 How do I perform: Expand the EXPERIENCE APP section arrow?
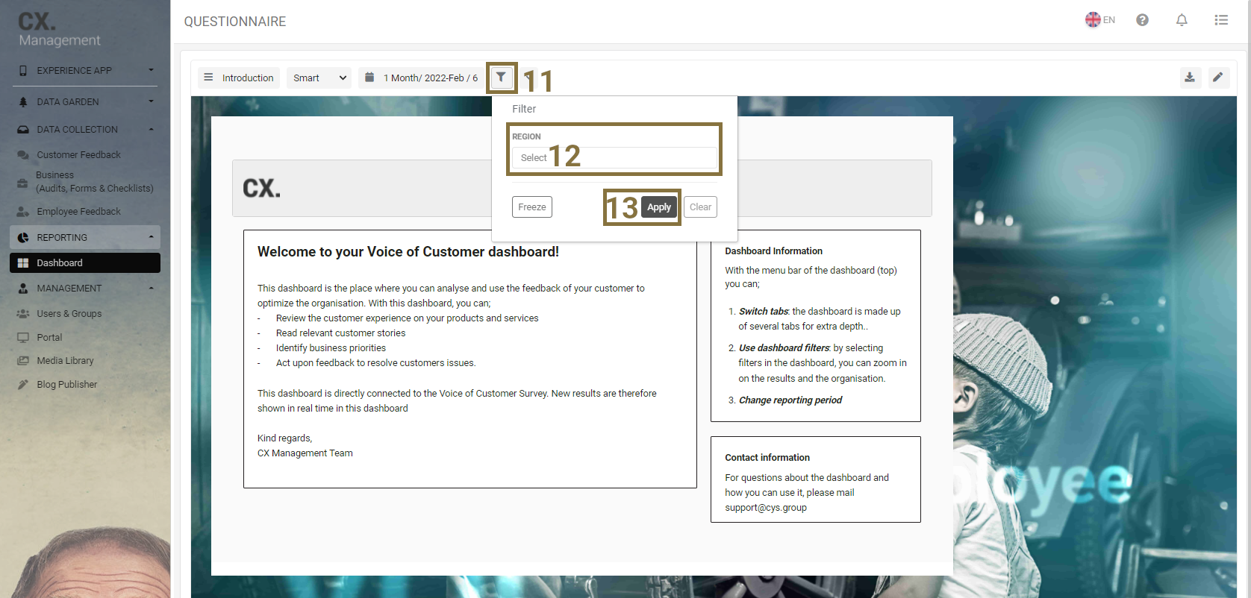151,70
